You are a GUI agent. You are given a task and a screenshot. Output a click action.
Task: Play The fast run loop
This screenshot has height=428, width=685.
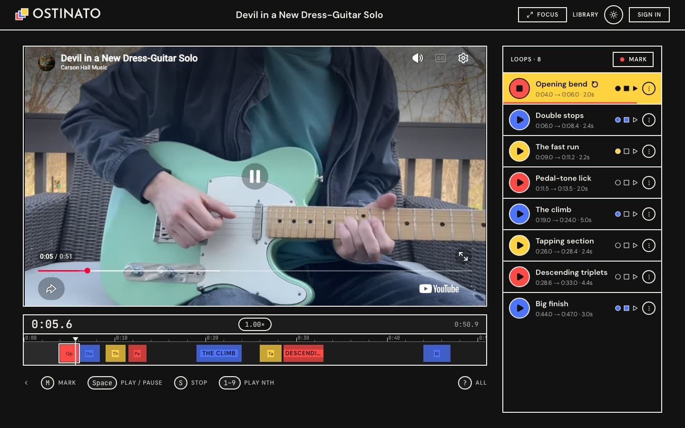click(x=519, y=151)
